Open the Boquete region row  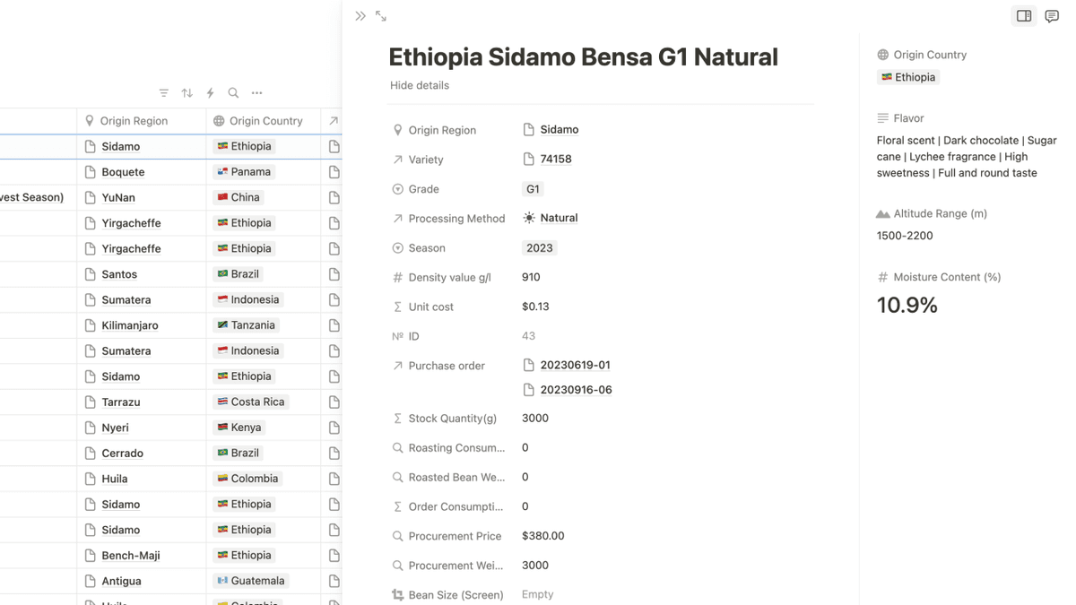(123, 172)
